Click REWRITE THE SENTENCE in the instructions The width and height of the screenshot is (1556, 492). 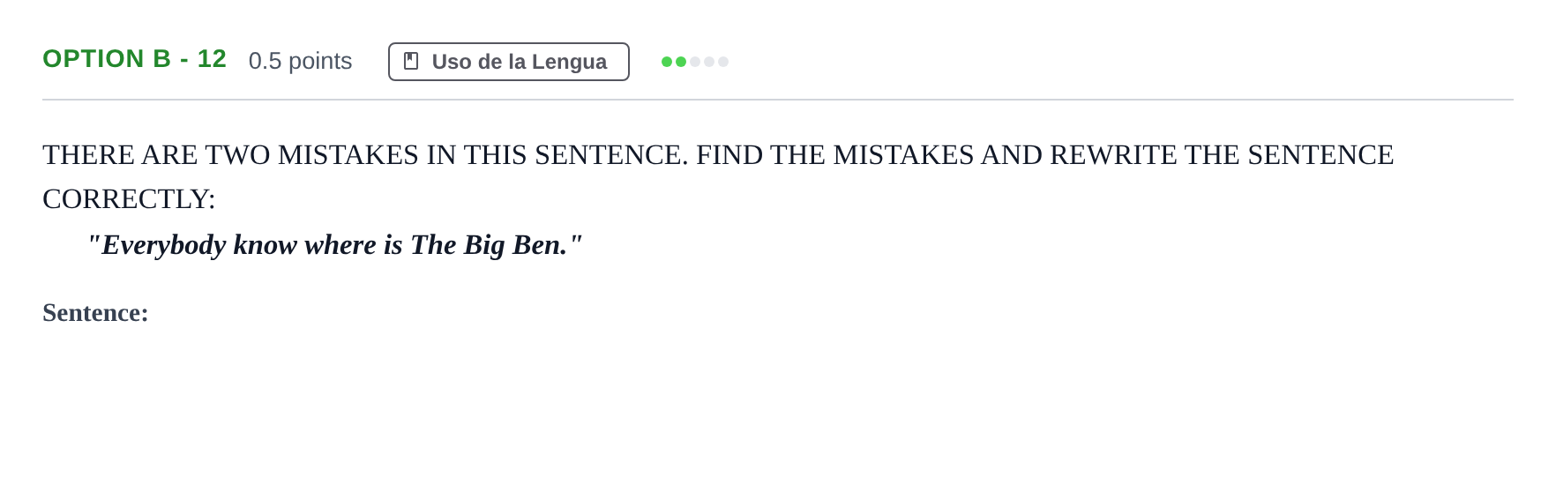1222,155
